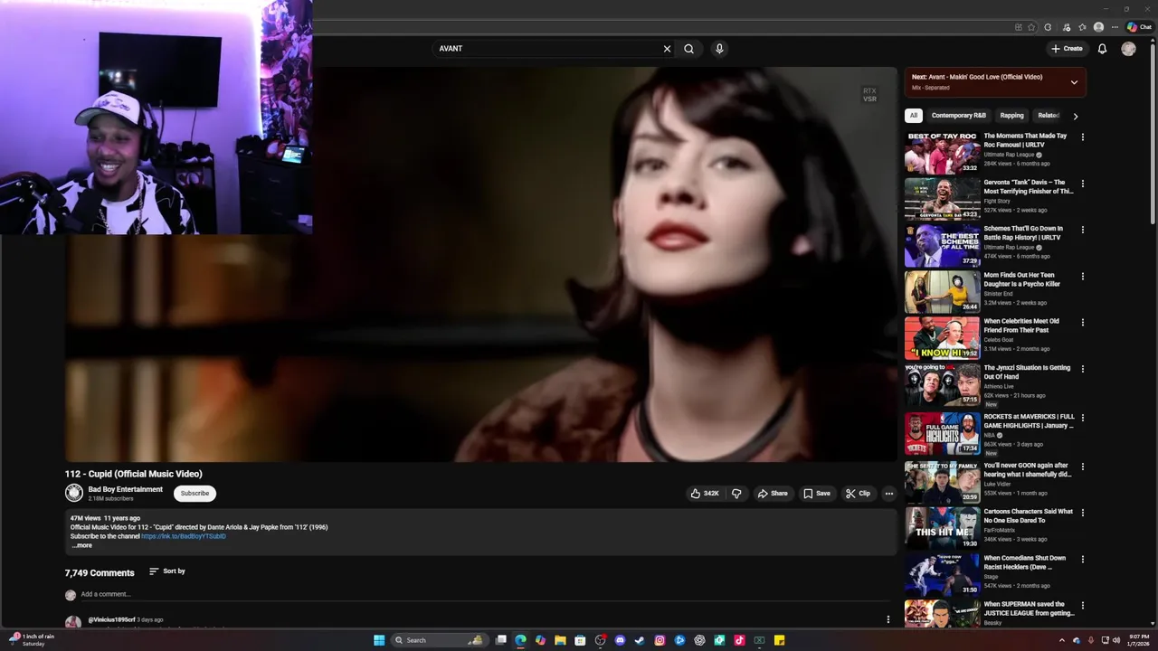This screenshot has width=1158, height=651.
Task: Open more actions menu beside Clip
Action: pyautogui.click(x=889, y=494)
